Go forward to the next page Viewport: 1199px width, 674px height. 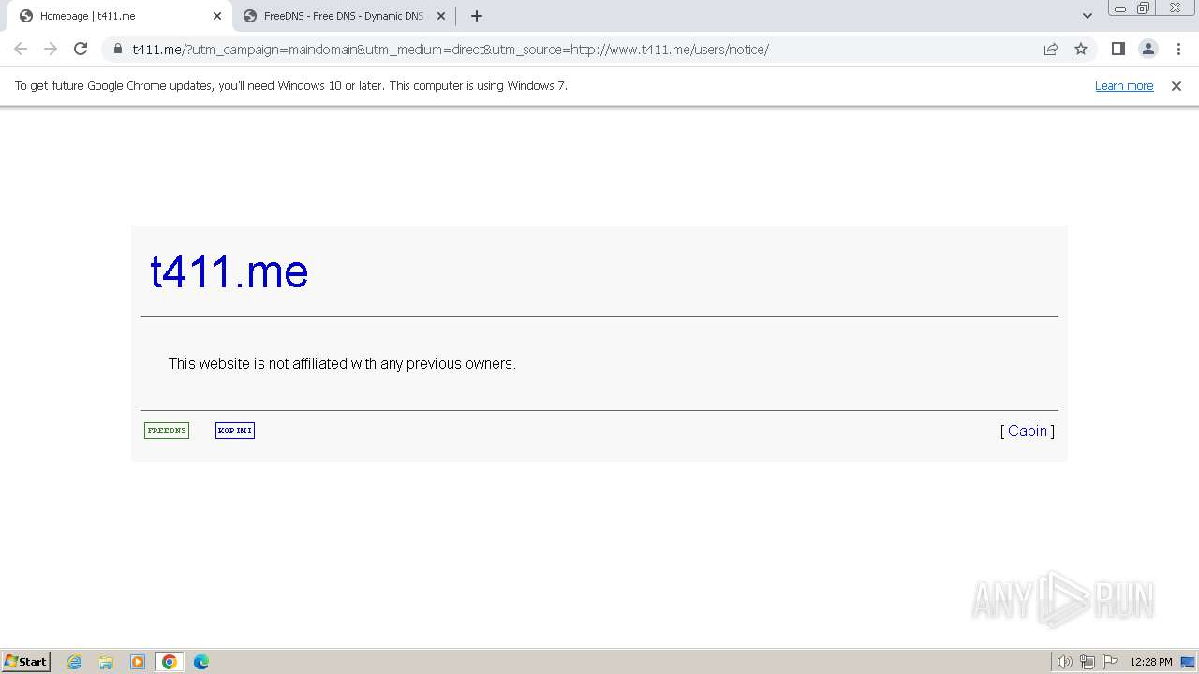coord(51,49)
